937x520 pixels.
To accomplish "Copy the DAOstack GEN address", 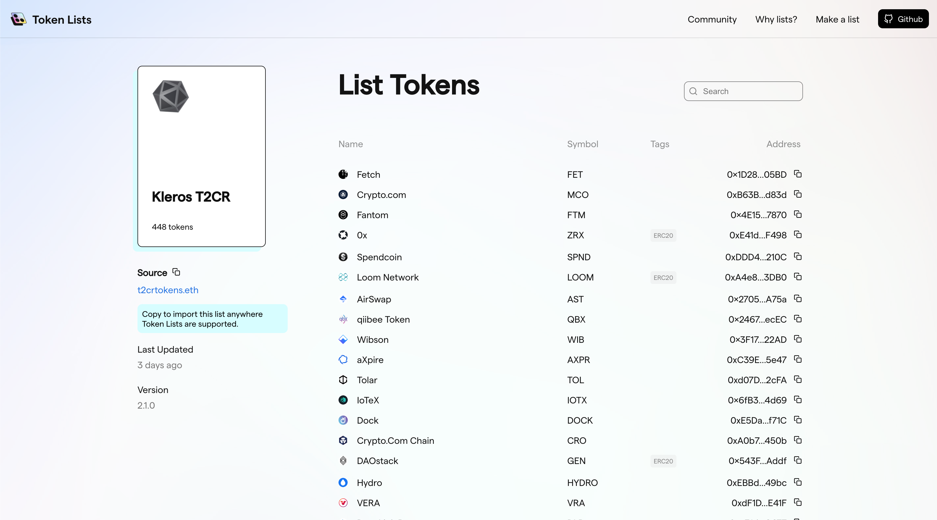I will coord(798,460).
